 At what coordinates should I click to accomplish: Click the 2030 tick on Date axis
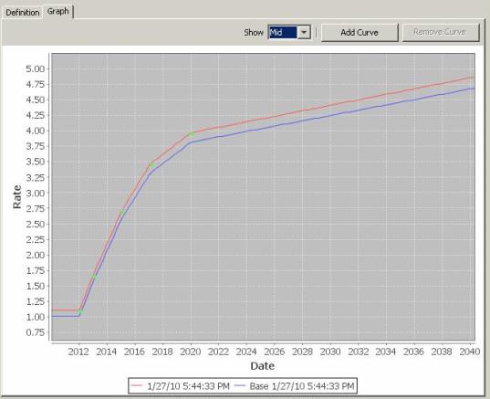tap(330, 352)
